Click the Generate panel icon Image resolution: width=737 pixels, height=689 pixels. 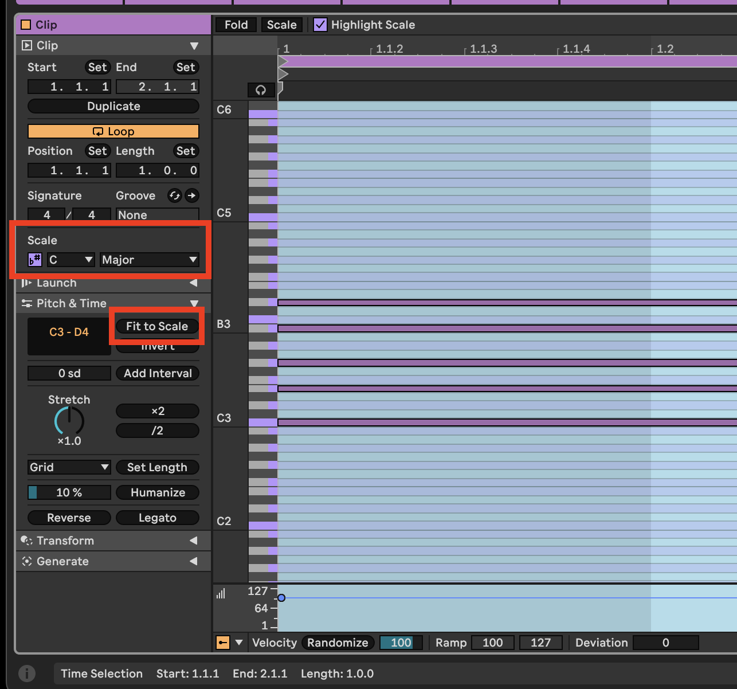26,561
